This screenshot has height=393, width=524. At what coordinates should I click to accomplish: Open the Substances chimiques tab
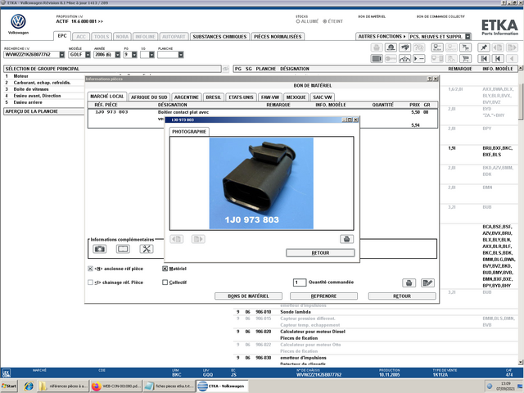(219, 37)
